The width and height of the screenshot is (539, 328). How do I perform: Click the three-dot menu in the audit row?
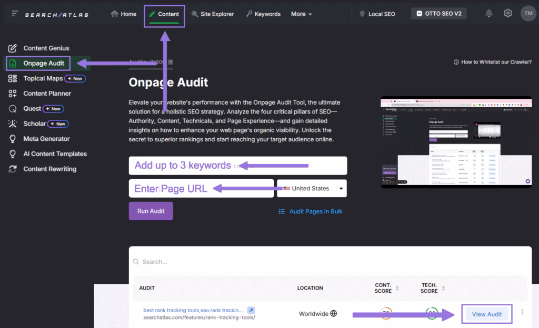[x=522, y=312]
